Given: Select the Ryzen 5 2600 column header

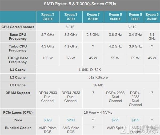Looking at the screenshot, I should (135, 17).
